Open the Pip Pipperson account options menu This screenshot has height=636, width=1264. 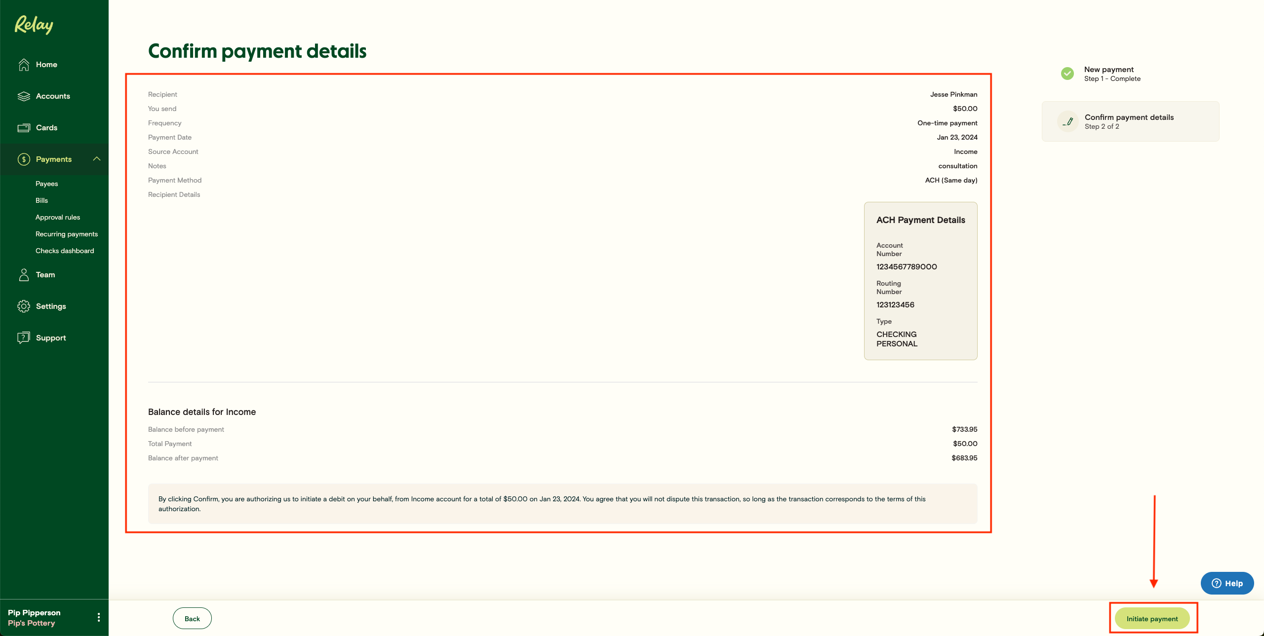point(98,617)
